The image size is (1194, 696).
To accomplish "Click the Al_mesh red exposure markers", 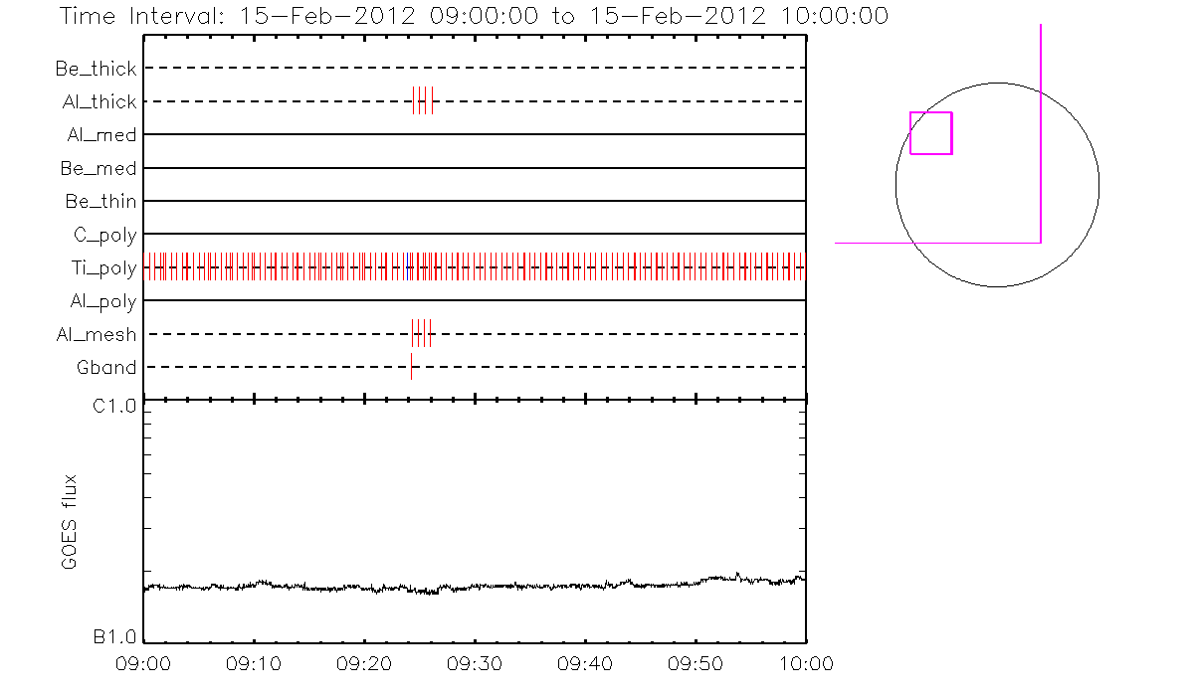I will pos(422,333).
